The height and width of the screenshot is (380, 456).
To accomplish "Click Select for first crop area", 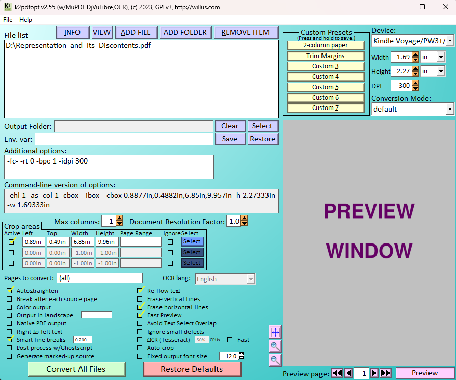I will coord(192,241).
